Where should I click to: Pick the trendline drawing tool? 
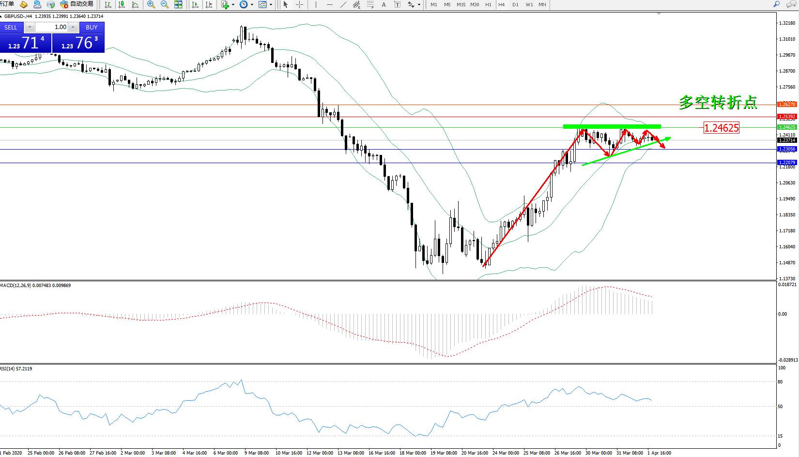pos(343,4)
